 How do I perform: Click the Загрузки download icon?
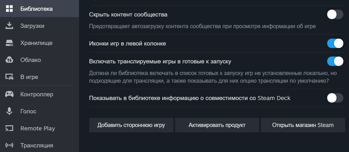click(x=9, y=26)
